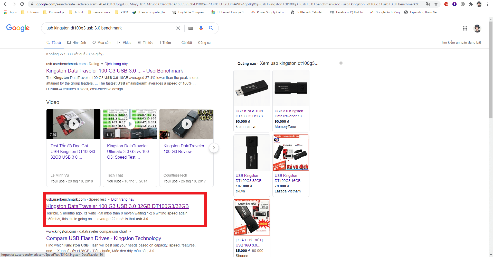Open the Công cụ search tools
The height and width of the screenshot is (257, 493).
point(204,43)
